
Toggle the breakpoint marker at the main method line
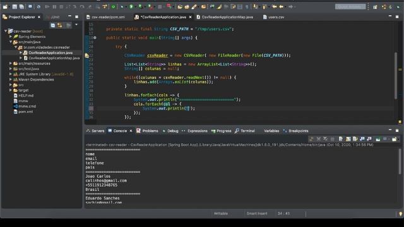click(95, 38)
